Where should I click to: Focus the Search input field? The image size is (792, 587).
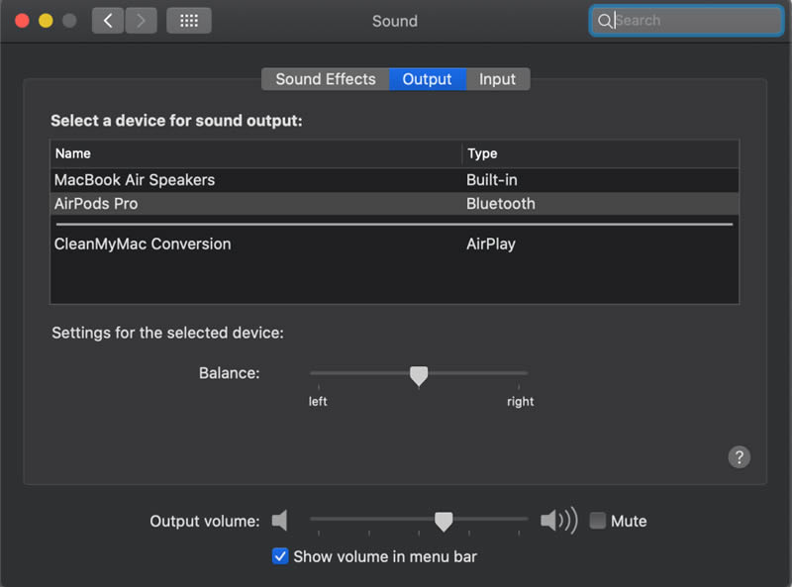coord(686,21)
